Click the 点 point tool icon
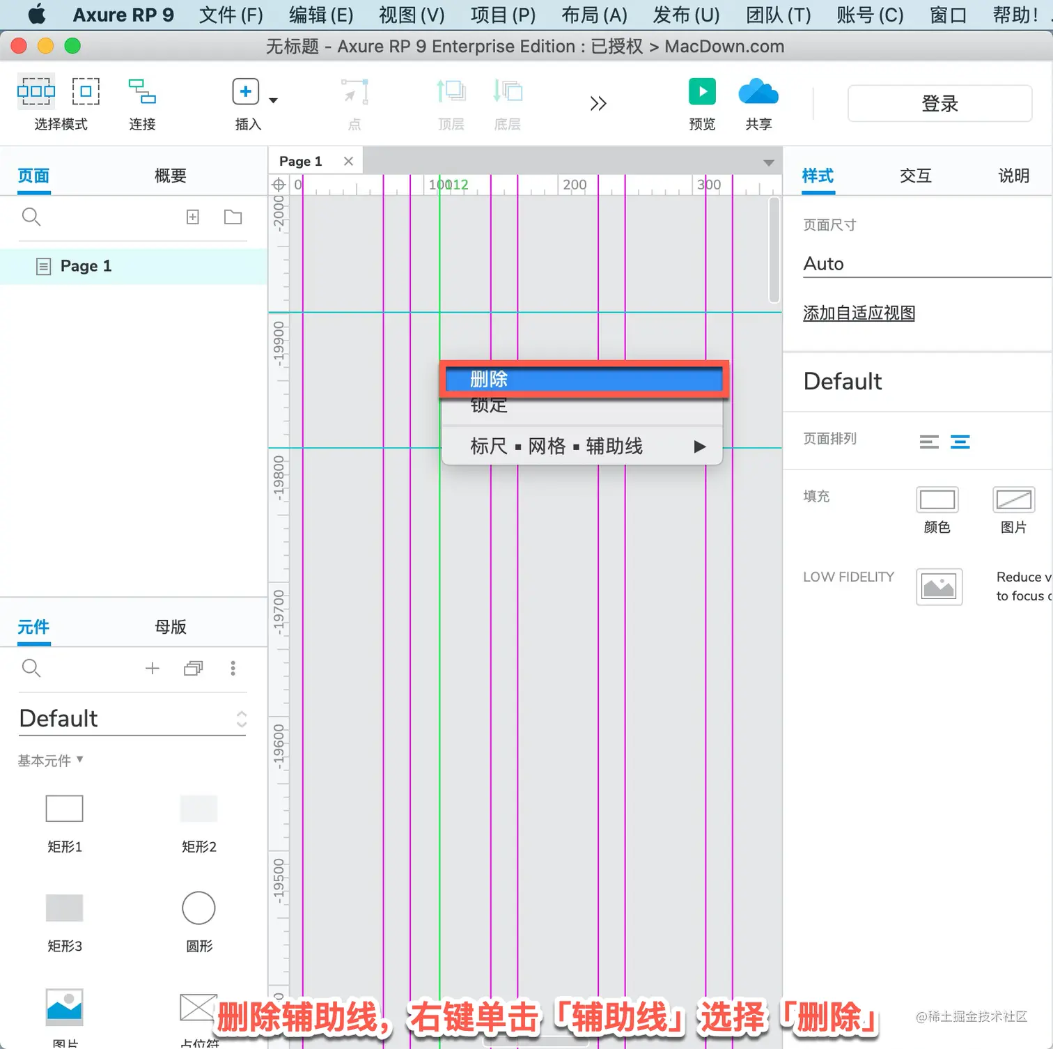The image size is (1053, 1049). tap(354, 91)
